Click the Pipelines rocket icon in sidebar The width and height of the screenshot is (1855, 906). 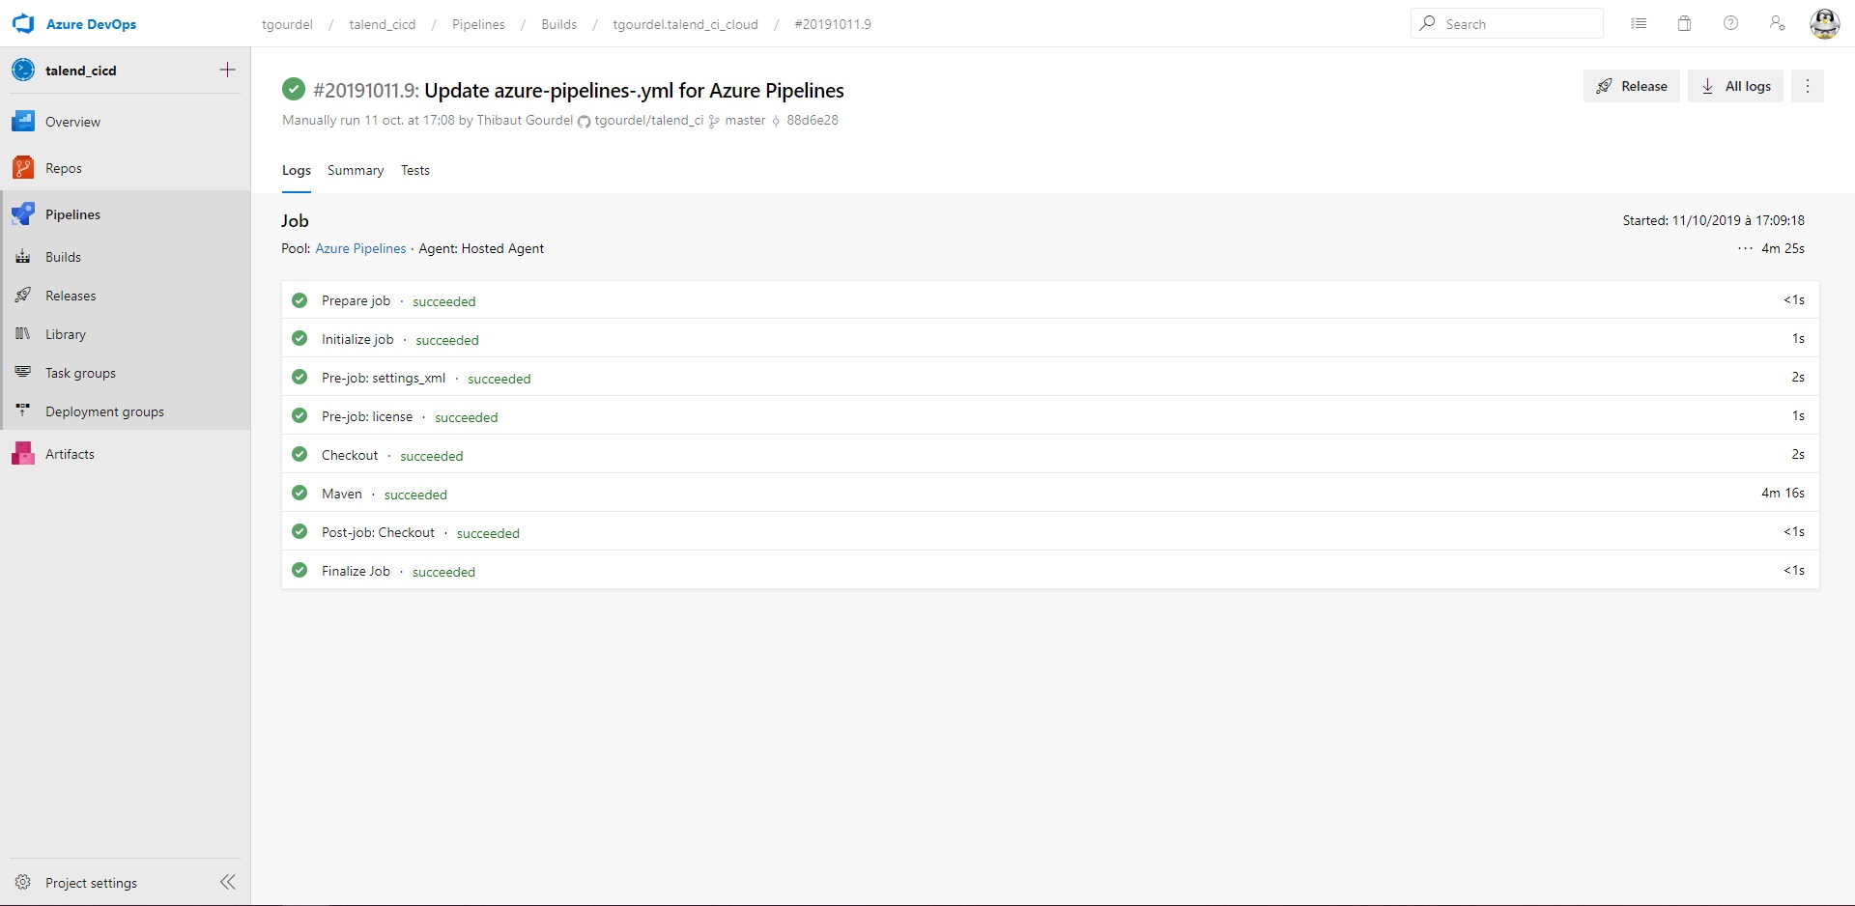pos(23,214)
